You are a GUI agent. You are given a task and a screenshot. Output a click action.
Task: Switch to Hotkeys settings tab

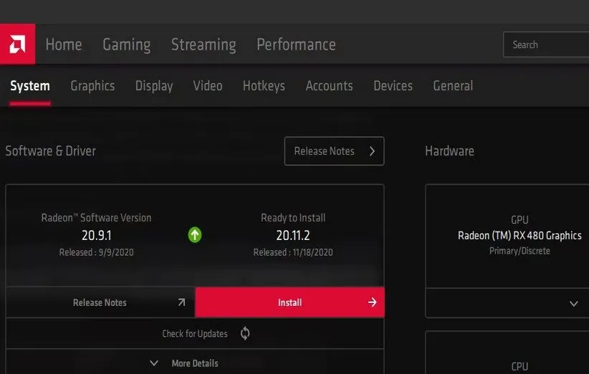pyautogui.click(x=264, y=86)
